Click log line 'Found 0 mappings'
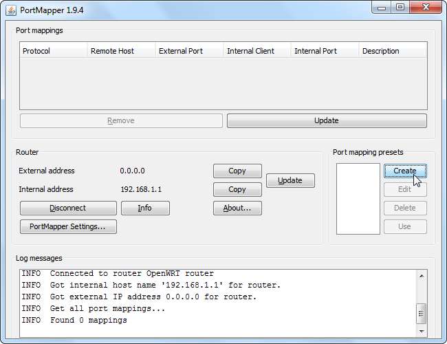The image size is (447, 344). [x=74, y=321]
